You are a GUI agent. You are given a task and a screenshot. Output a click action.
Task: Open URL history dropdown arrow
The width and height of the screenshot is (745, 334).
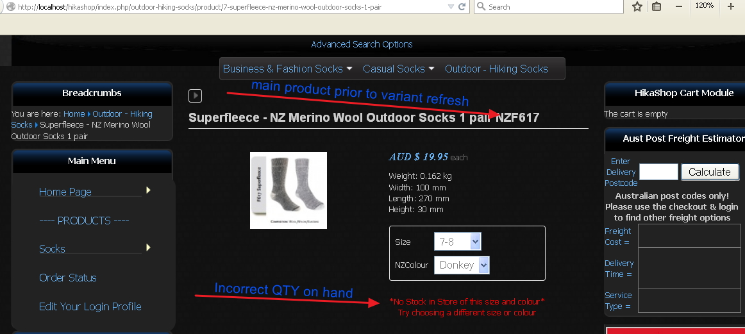tap(451, 6)
